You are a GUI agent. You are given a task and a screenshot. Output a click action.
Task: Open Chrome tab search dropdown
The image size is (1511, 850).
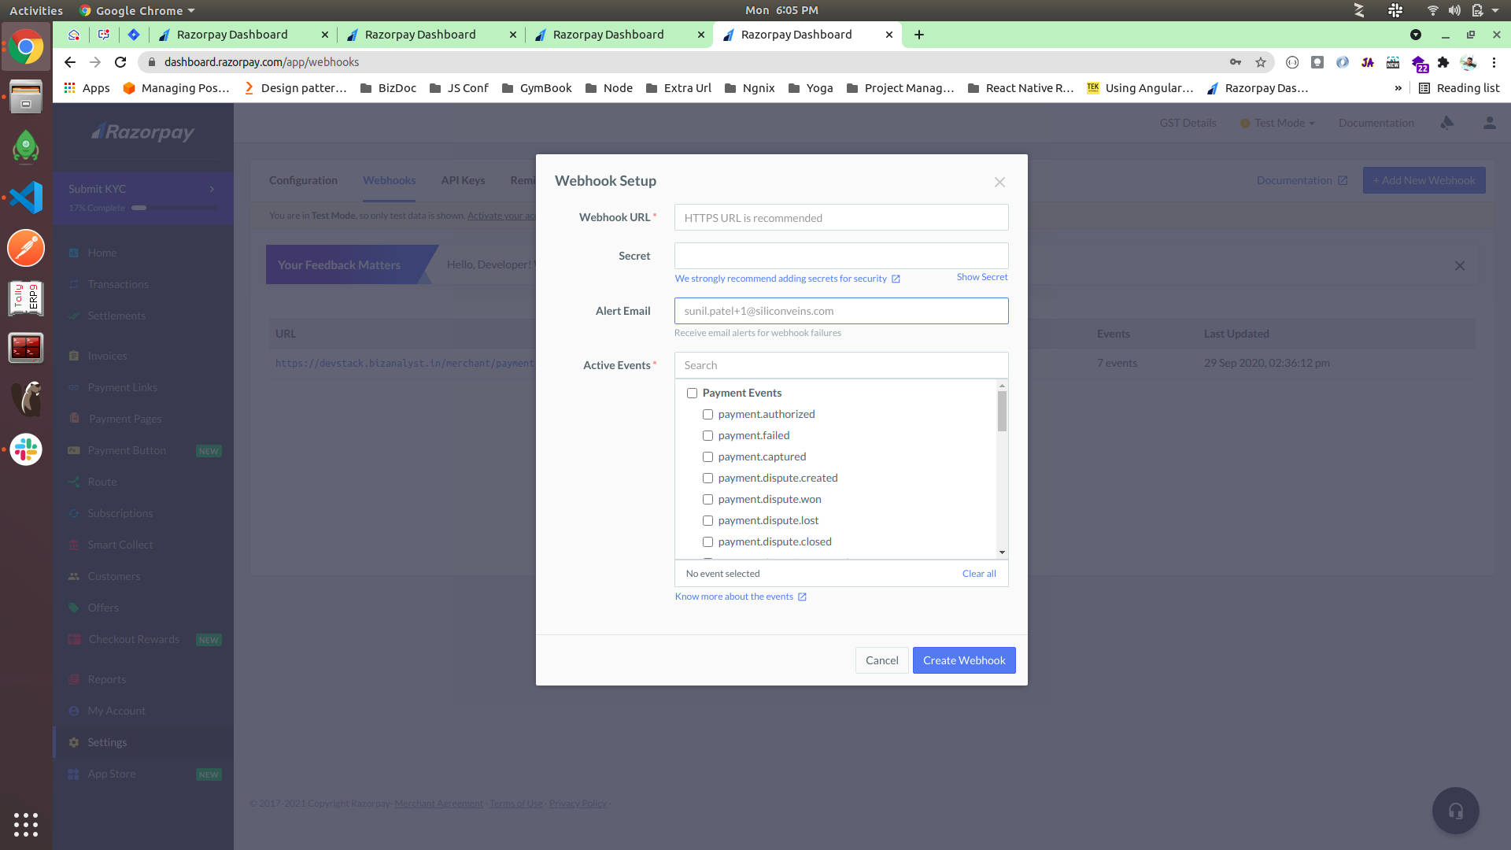click(x=1415, y=35)
